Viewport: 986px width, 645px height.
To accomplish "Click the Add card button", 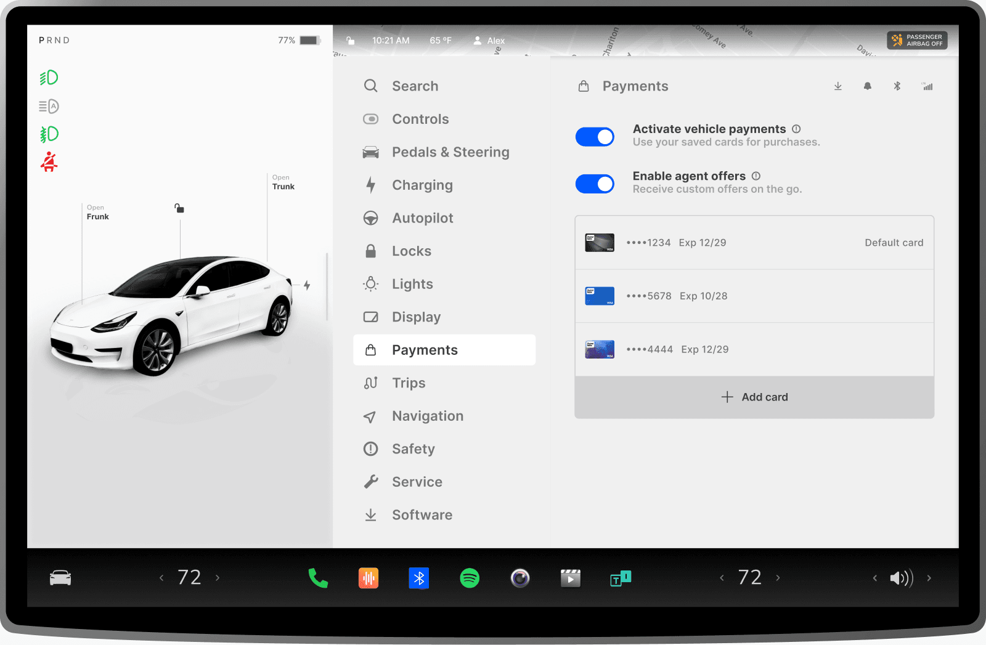I will [754, 397].
